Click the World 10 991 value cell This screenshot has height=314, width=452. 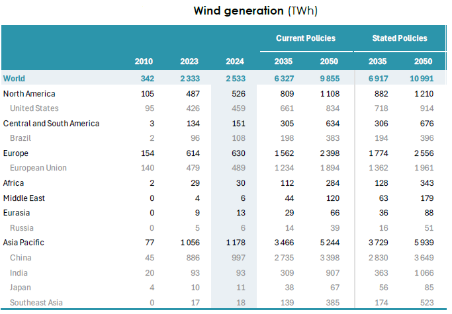pos(419,79)
